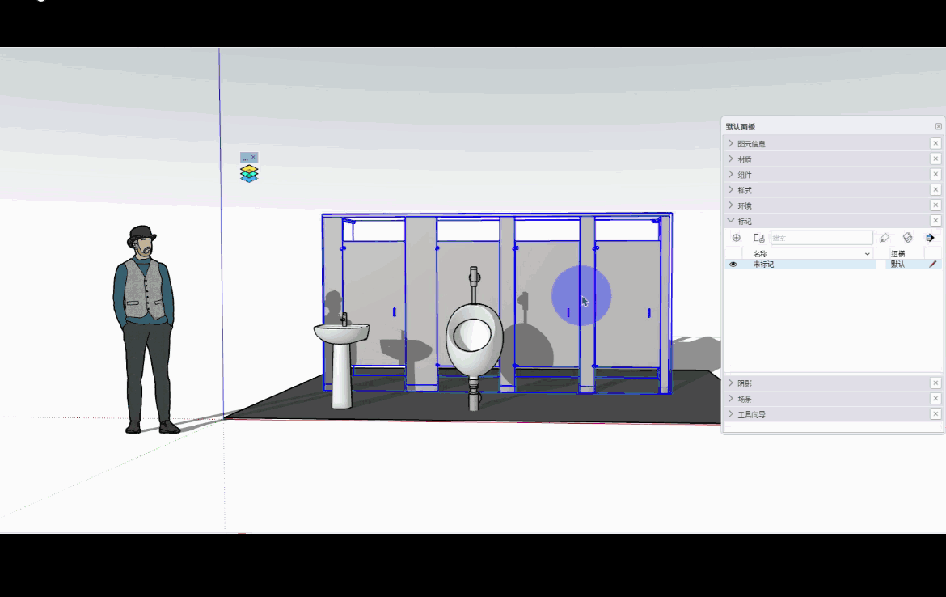Image resolution: width=946 pixels, height=597 pixels.
Task: Open the tag details arrow menu
Action: click(x=930, y=238)
